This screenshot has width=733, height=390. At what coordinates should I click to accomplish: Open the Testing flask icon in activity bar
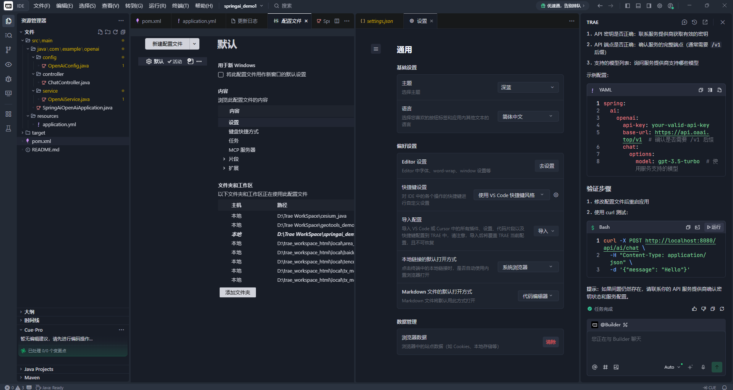(x=8, y=128)
